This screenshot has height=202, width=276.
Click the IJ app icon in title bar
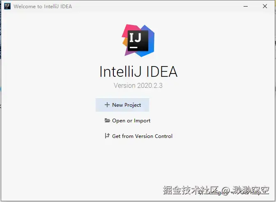(x=7, y=6)
